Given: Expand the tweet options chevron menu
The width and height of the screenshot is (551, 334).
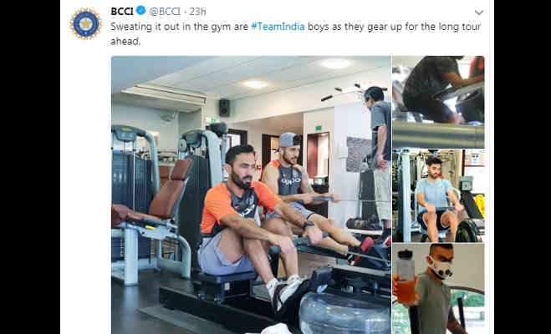Looking at the screenshot, I should 479,13.
